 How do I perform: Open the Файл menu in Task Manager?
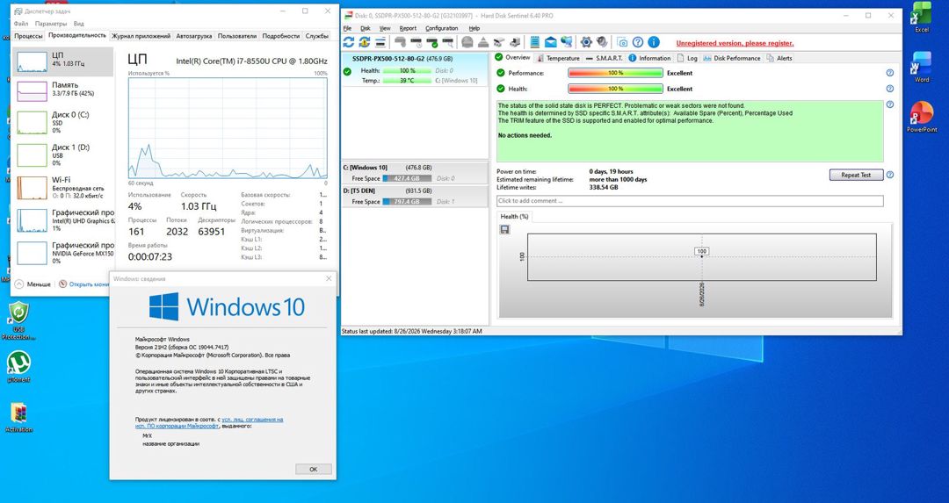[x=21, y=24]
